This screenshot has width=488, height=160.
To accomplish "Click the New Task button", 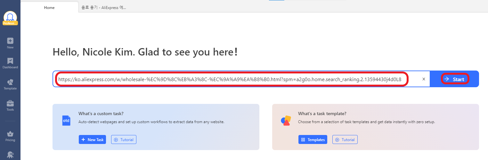I will pyautogui.click(x=92, y=139).
